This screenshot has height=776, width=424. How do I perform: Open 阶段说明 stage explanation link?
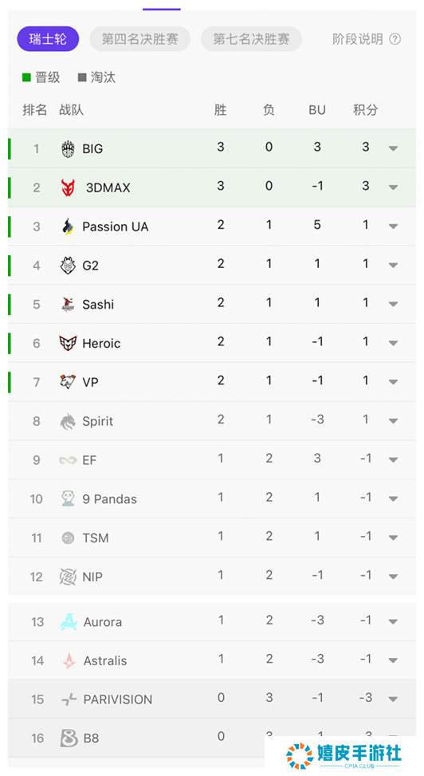(x=358, y=39)
